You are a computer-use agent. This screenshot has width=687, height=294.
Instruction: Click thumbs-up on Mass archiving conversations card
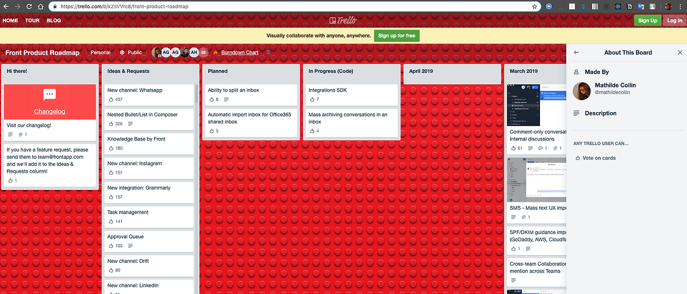[x=312, y=131]
